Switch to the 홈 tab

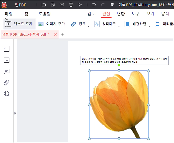coord(26,14)
